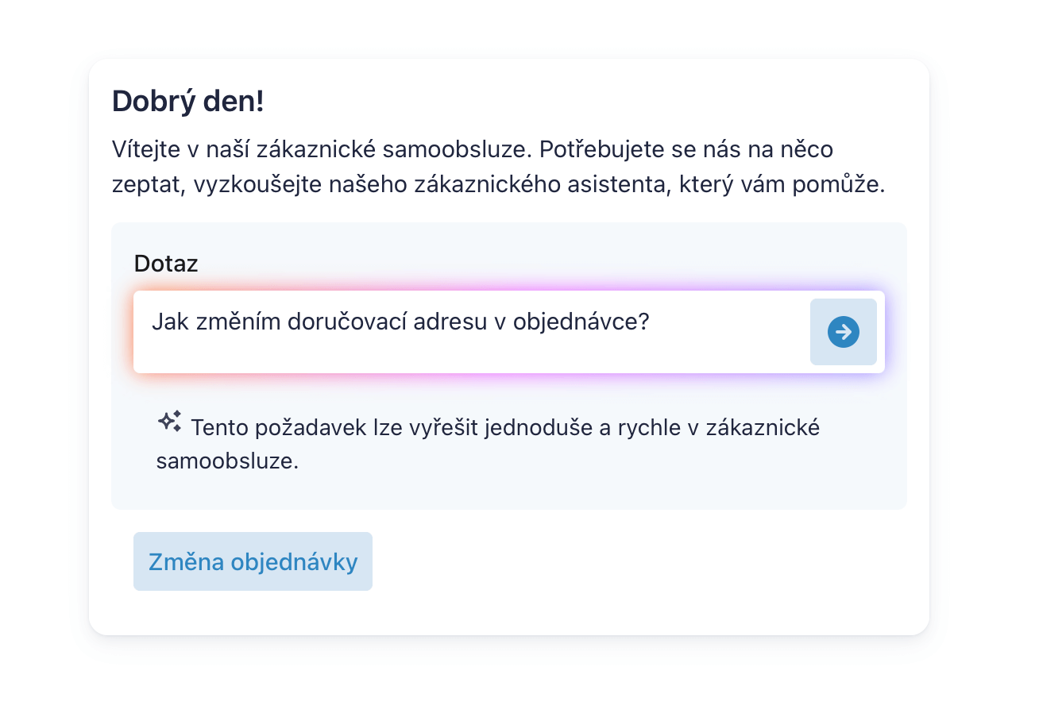Viewport: 1039px width, 721px height.
Task: Click the Dotaz label above the field
Action: [x=165, y=263]
